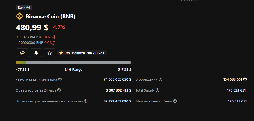254x121 pixels.
Task: Click the 24H Range progress bar
Action: tap(73, 63)
